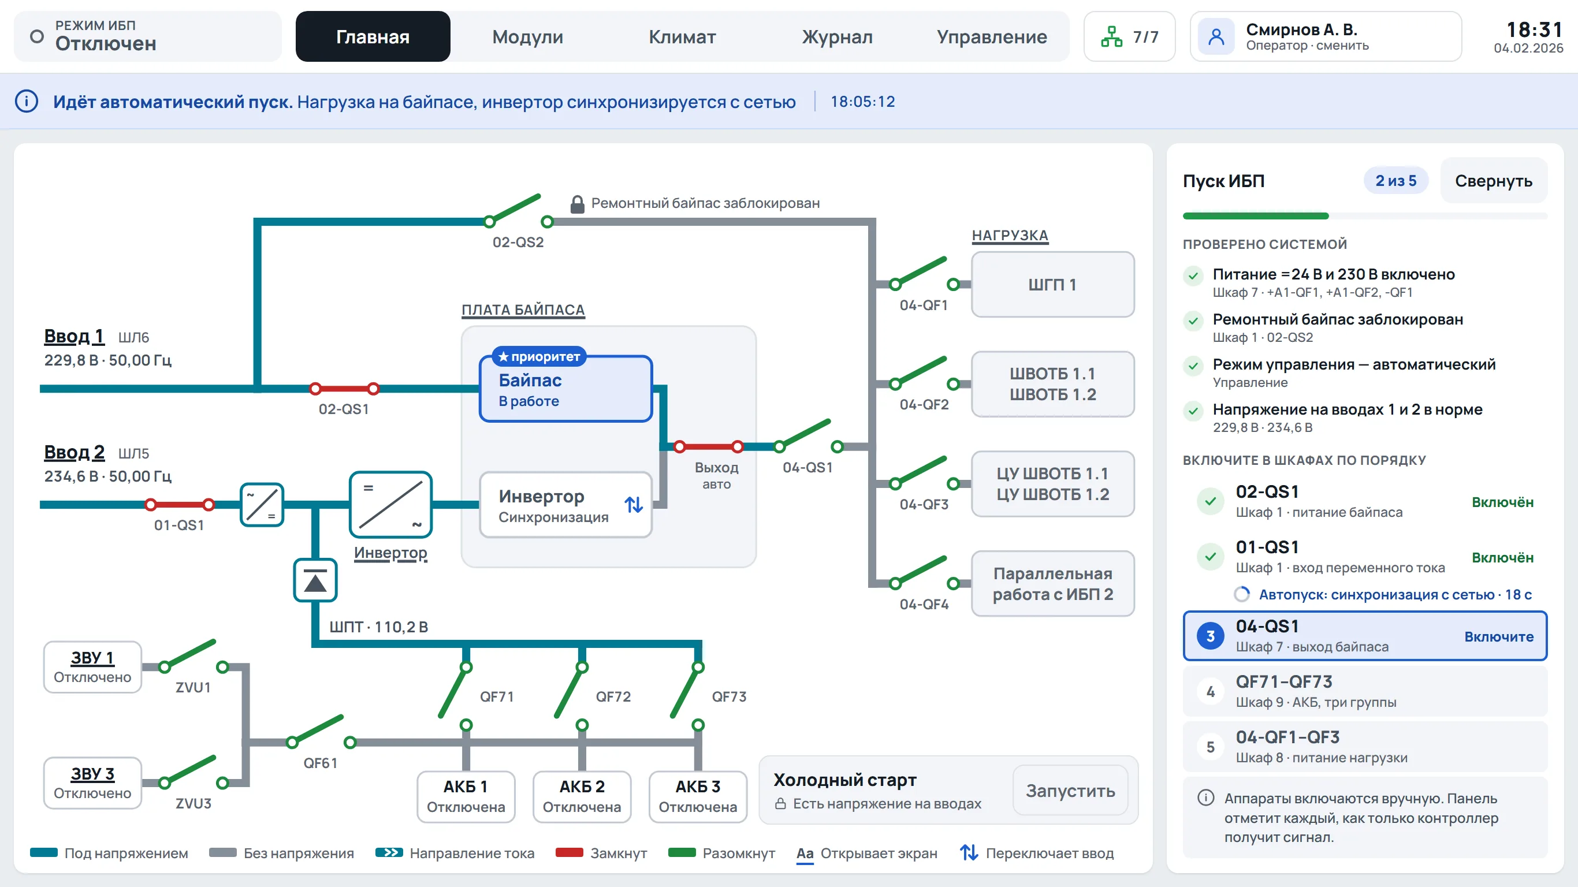Switch to the Климат tab
Image resolution: width=1578 pixels, height=887 pixels.
tap(682, 37)
